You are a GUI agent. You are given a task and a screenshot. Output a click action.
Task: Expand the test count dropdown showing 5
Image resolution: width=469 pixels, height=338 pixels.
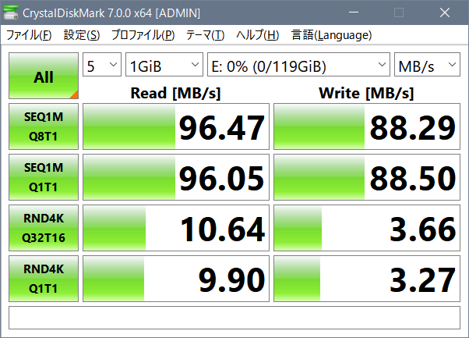[x=102, y=65]
